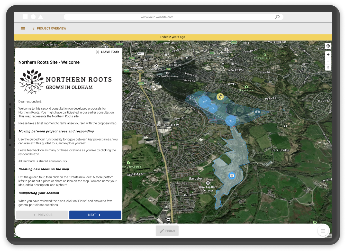Select the running activity map marker
346x252 pixels.
[x=220, y=97]
